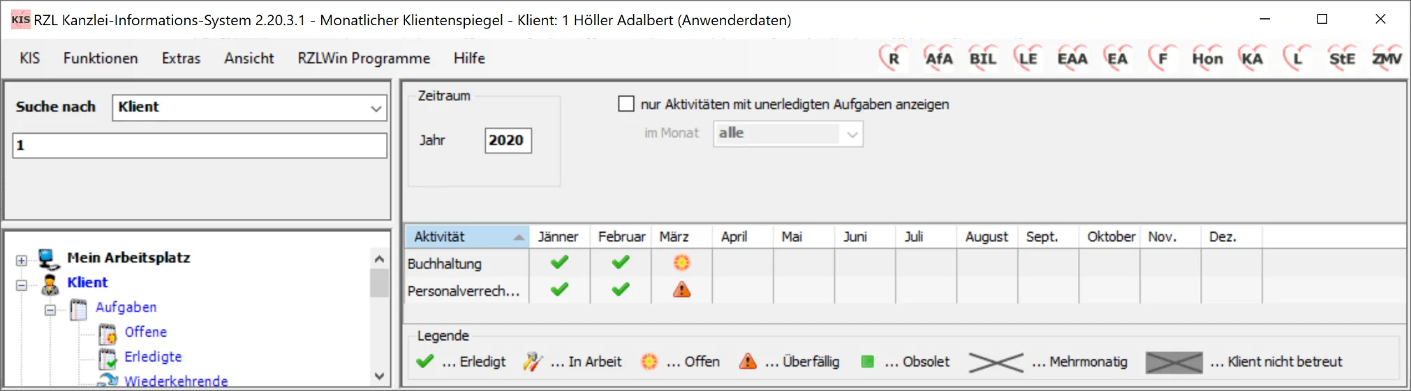Collapse the Klient tree node
The width and height of the screenshot is (1411, 391).
(x=22, y=285)
